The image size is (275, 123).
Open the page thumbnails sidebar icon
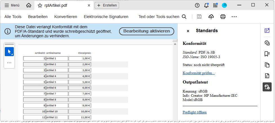point(267,65)
